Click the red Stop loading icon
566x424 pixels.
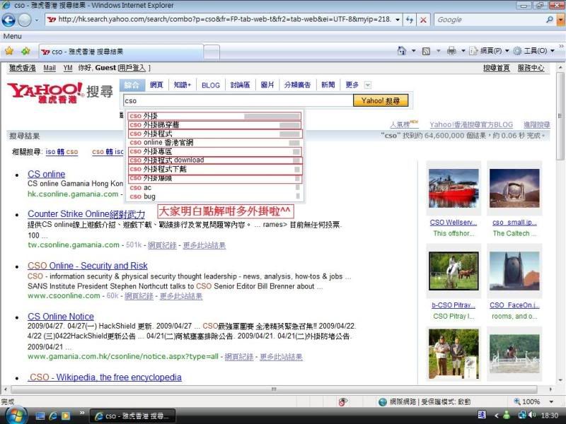point(423,20)
